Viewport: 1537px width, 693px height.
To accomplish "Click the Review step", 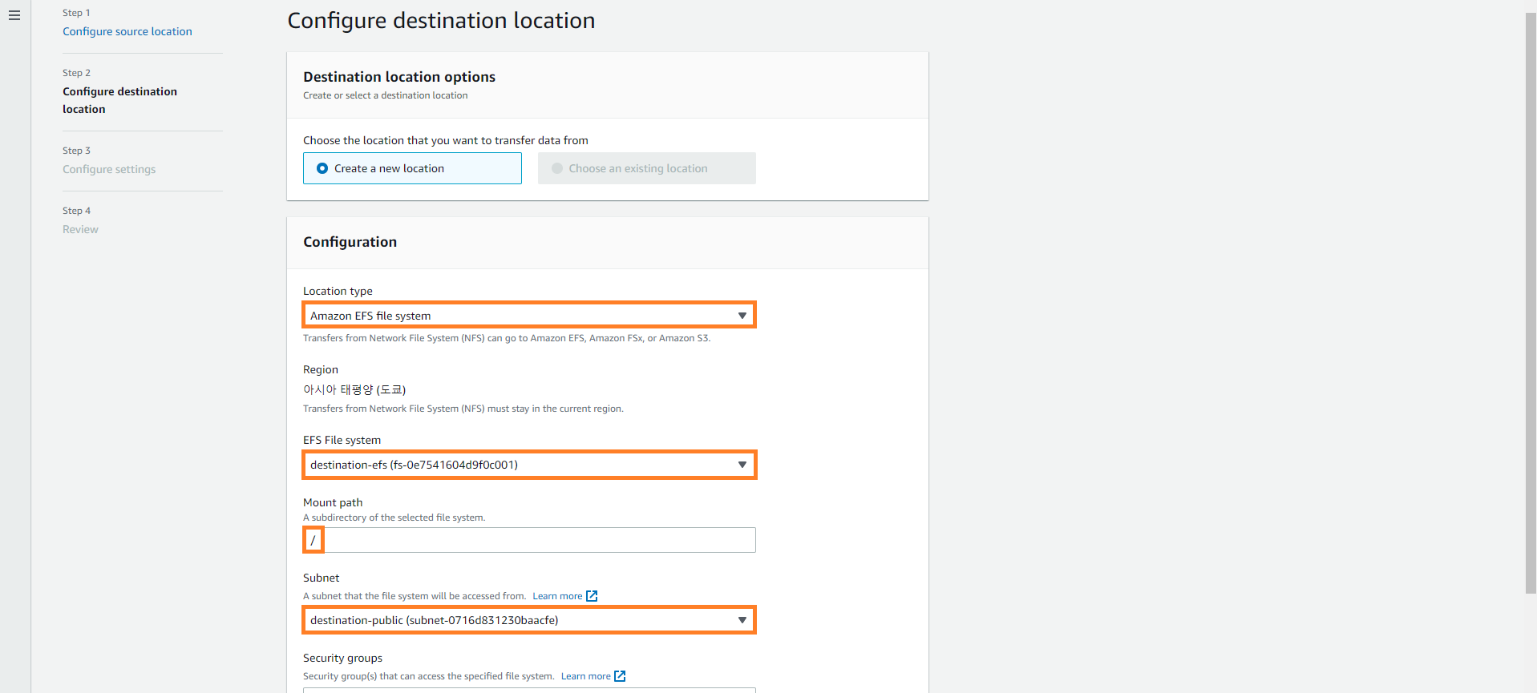I will [80, 229].
